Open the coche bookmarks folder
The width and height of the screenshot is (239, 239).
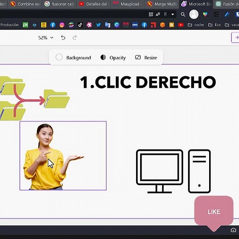196,25
